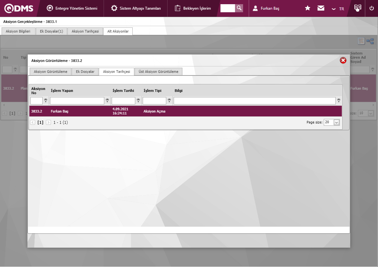Sort by İşlem Tarihi column header
Image resolution: width=378 pixels, height=267 pixels.
coord(123,91)
